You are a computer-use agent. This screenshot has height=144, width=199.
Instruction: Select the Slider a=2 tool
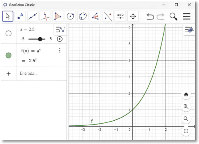tap(120, 16)
